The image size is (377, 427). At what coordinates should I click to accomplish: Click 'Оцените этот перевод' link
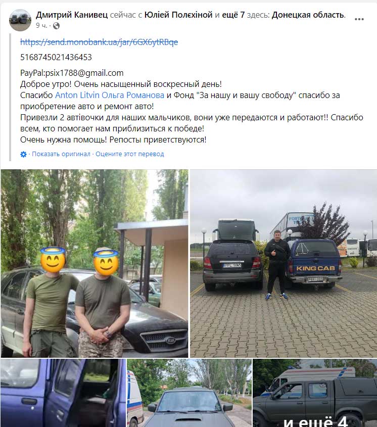tap(130, 154)
